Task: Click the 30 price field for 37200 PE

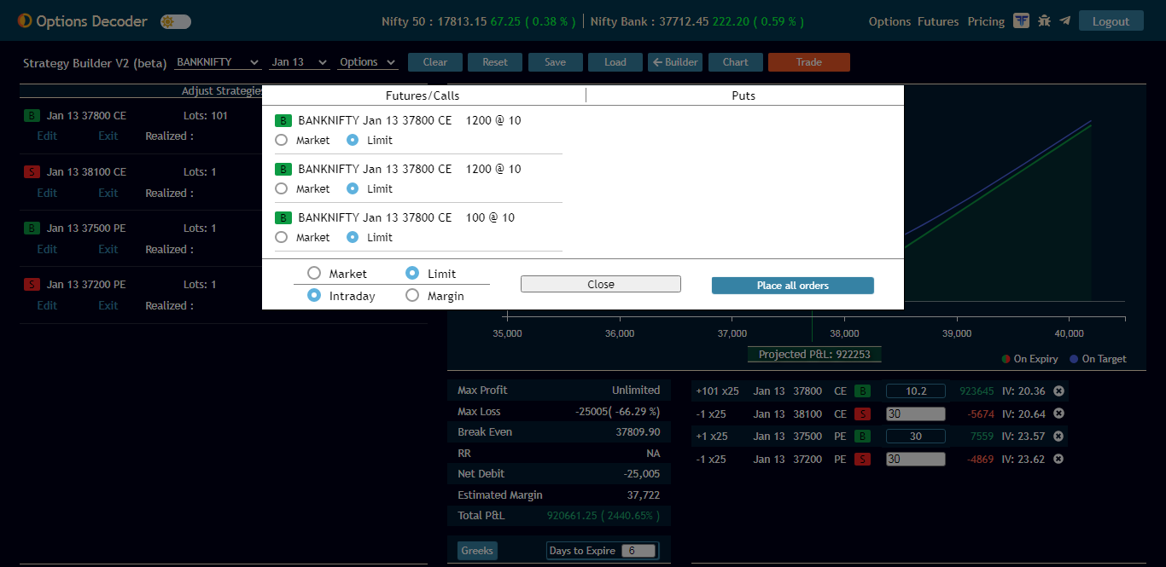Action: 916,459
